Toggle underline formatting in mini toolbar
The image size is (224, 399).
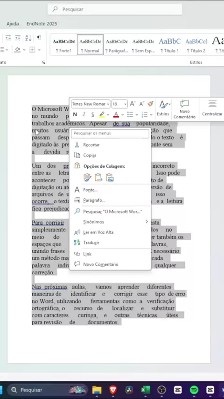coord(92,114)
